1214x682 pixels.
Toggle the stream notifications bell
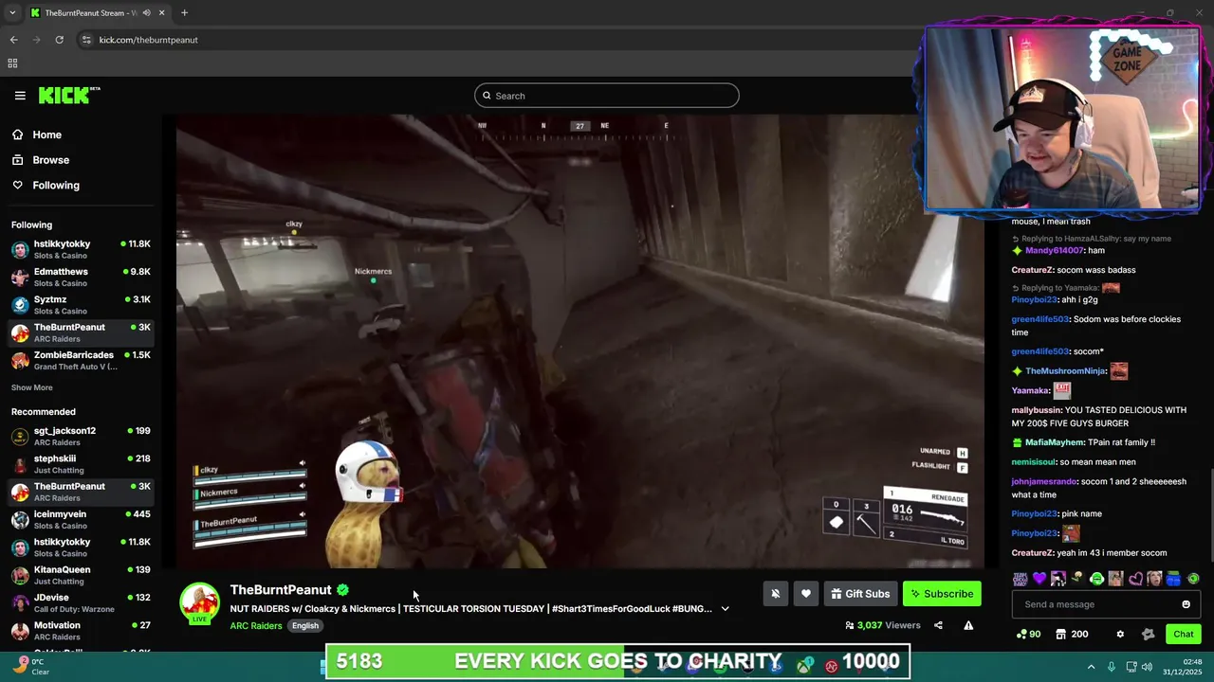(x=775, y=594)
